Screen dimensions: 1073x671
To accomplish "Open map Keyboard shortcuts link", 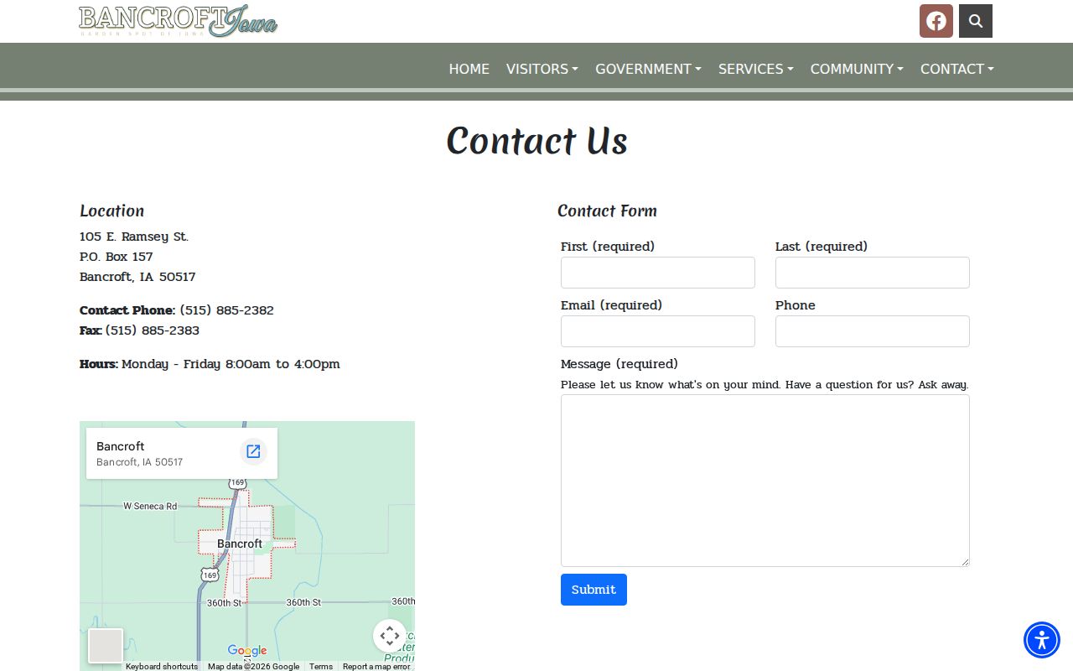I will tap(162, 667).
